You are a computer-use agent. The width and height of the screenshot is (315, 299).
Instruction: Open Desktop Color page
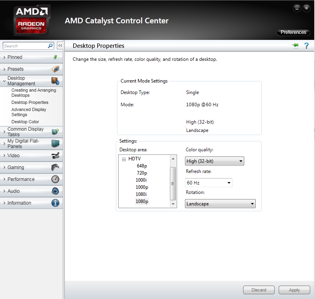[25, 122]
